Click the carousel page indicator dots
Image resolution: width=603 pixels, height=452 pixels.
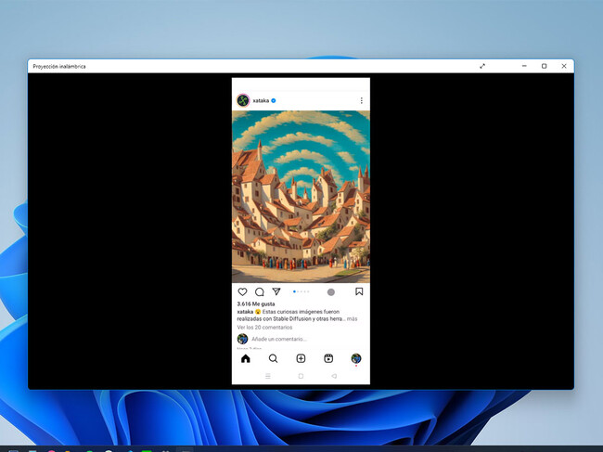(301, 291)
